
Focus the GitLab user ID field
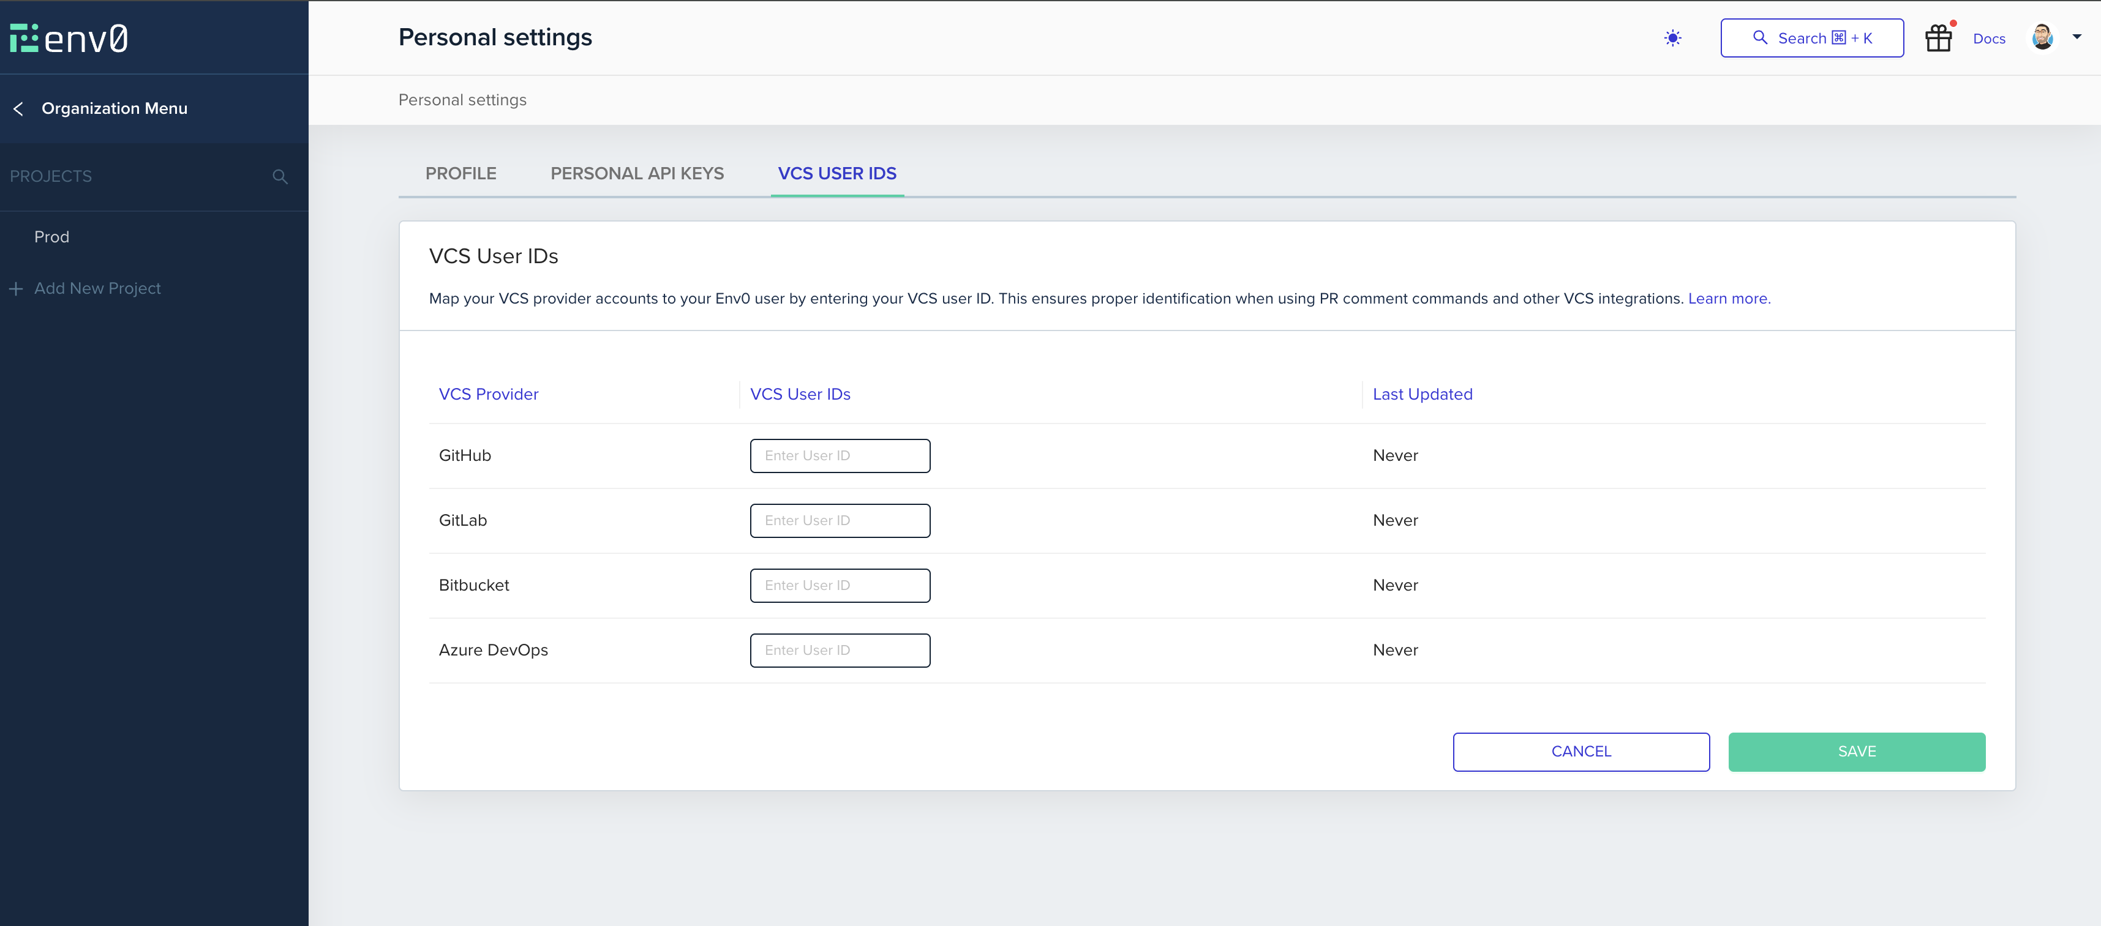click(x=840, y=521)
